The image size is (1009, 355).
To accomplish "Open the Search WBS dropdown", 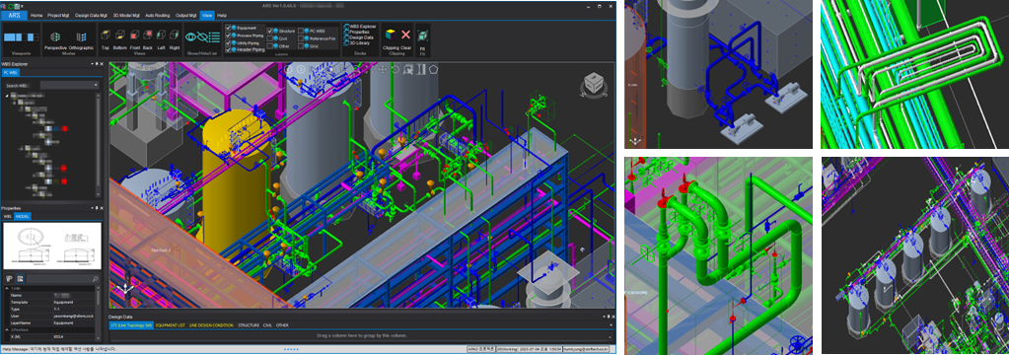I will tap(69, 85).
